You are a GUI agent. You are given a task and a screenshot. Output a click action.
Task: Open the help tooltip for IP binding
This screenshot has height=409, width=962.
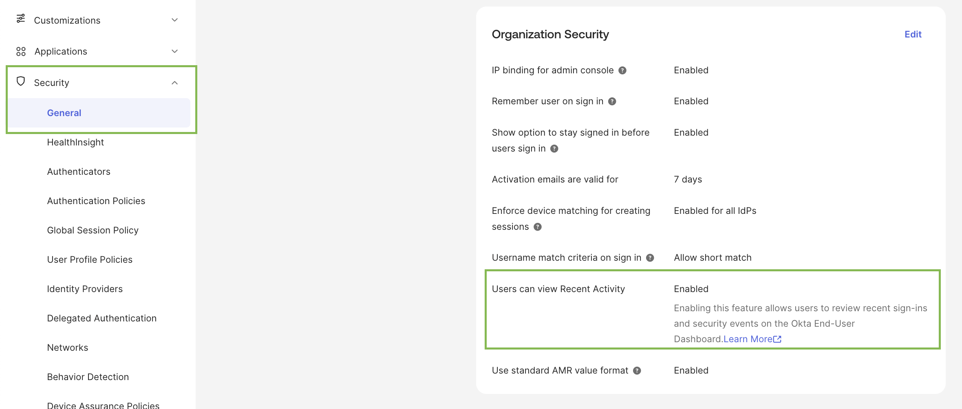click(x=622, y=70)
